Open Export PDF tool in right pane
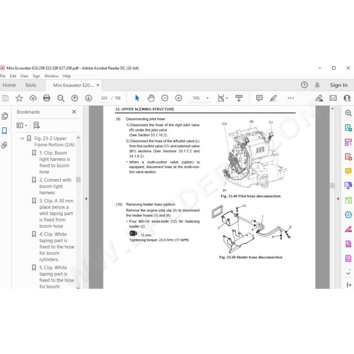Viewport: 354px width, 354px height. point(348,128)
